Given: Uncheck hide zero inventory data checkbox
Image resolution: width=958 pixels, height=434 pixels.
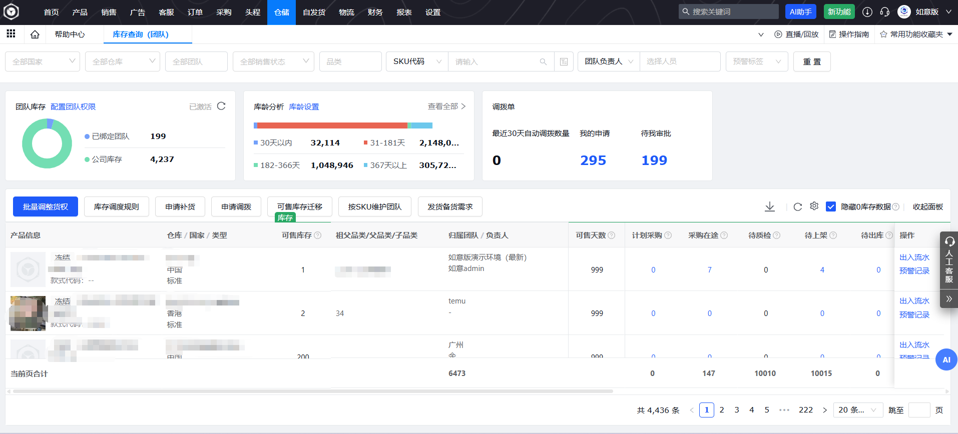Looking at the screenshot, I should (x=831, y=206).
